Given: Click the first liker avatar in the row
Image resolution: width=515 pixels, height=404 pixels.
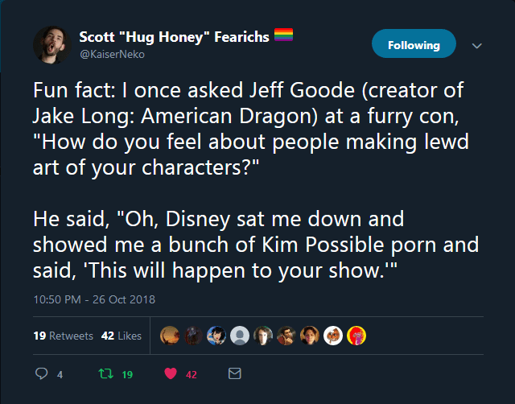Looking at the screenshot, I should 169,336.
